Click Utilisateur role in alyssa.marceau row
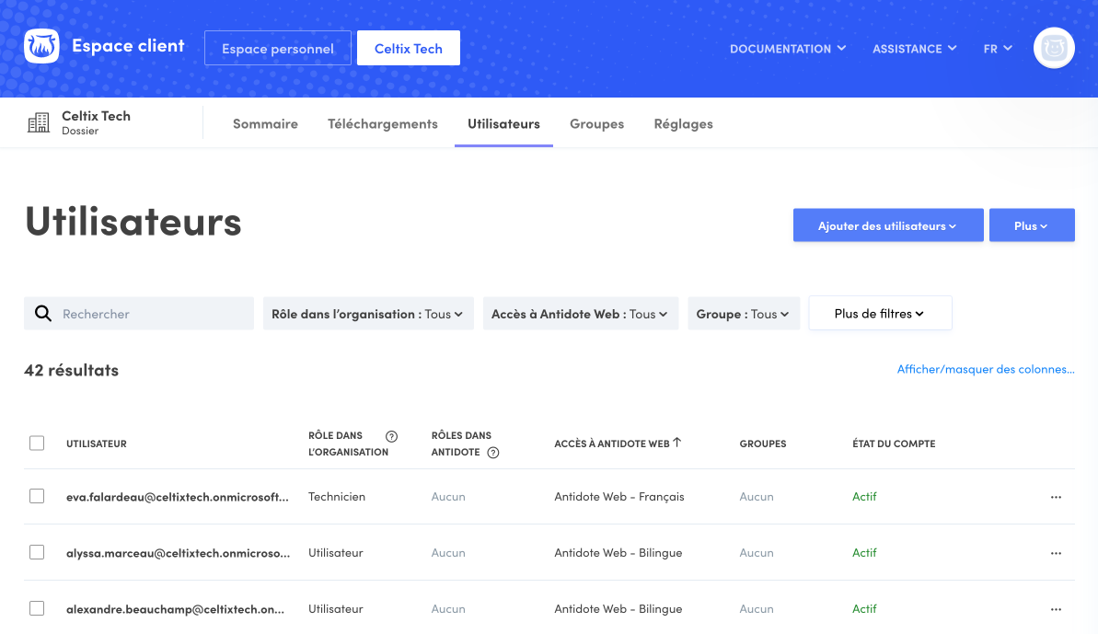 (x=335, y=552)
